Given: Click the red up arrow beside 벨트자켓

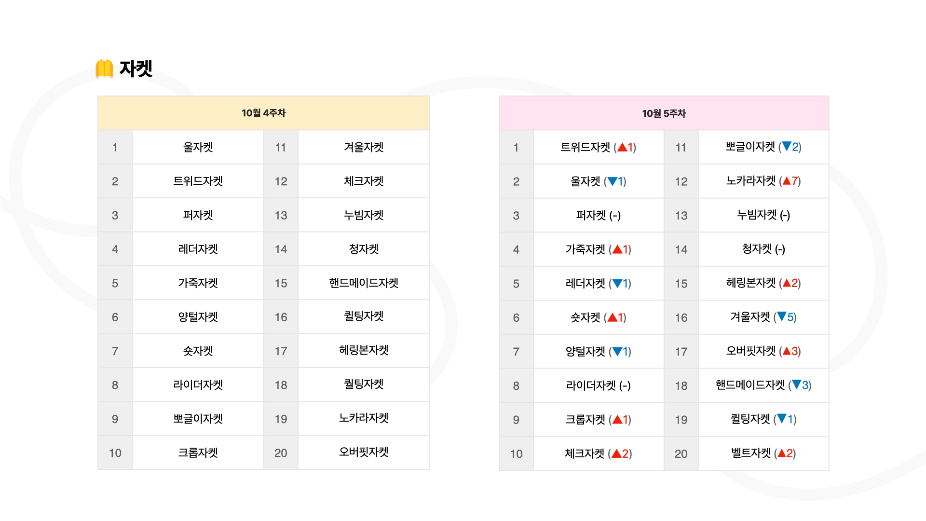Looking at the screenshot, I should (782, 453).
